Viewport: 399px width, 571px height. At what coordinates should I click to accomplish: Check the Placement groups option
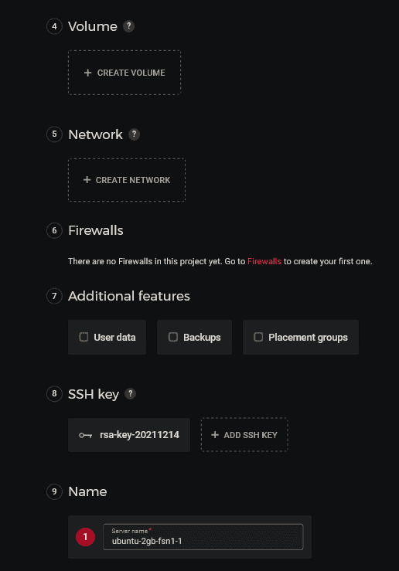[258, 337]
